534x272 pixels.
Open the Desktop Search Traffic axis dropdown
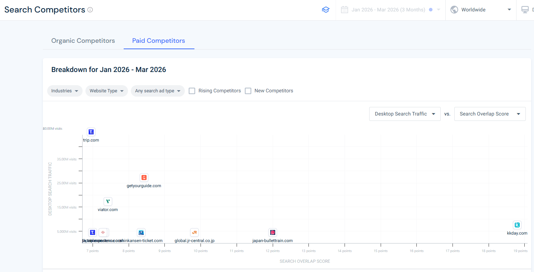(x=405, y=114)
